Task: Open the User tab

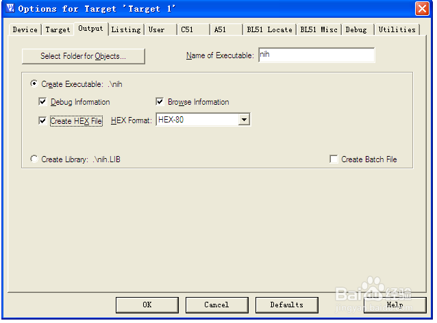Action: click(x=160, y=29)
